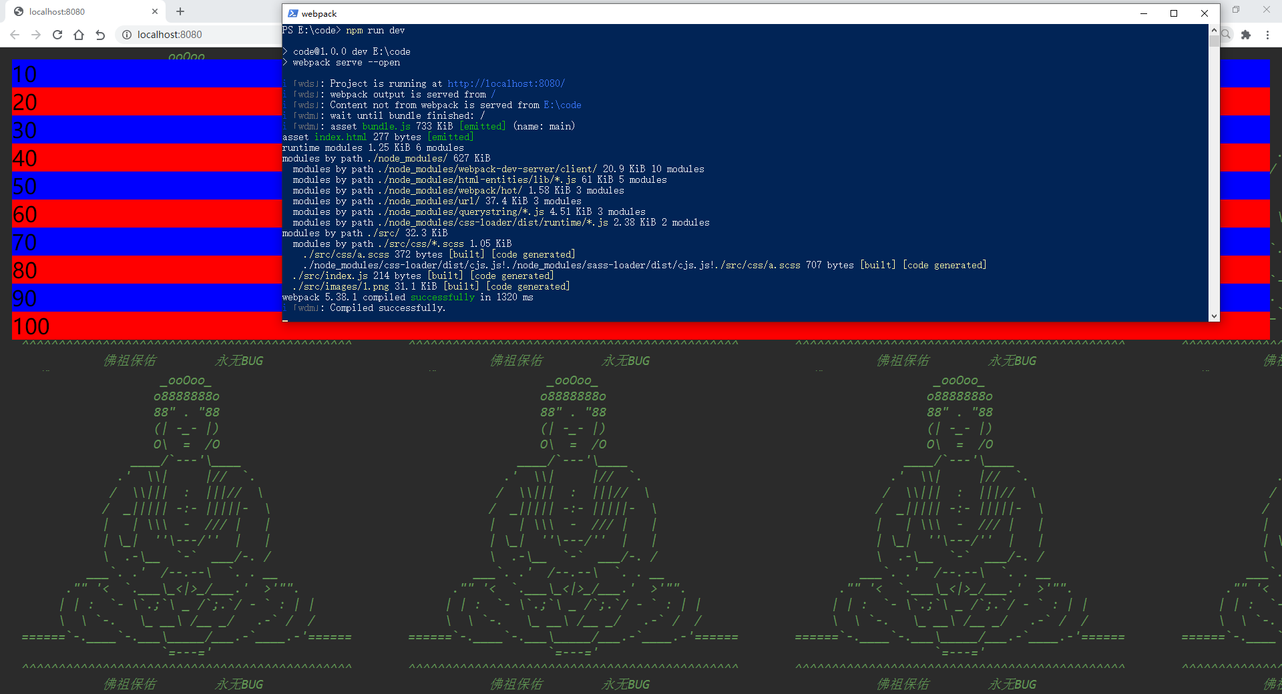The width and height of the screenshot is (1282, 694).
Task: Close the webpack terminal window
Action: [x=1205, y=13]
